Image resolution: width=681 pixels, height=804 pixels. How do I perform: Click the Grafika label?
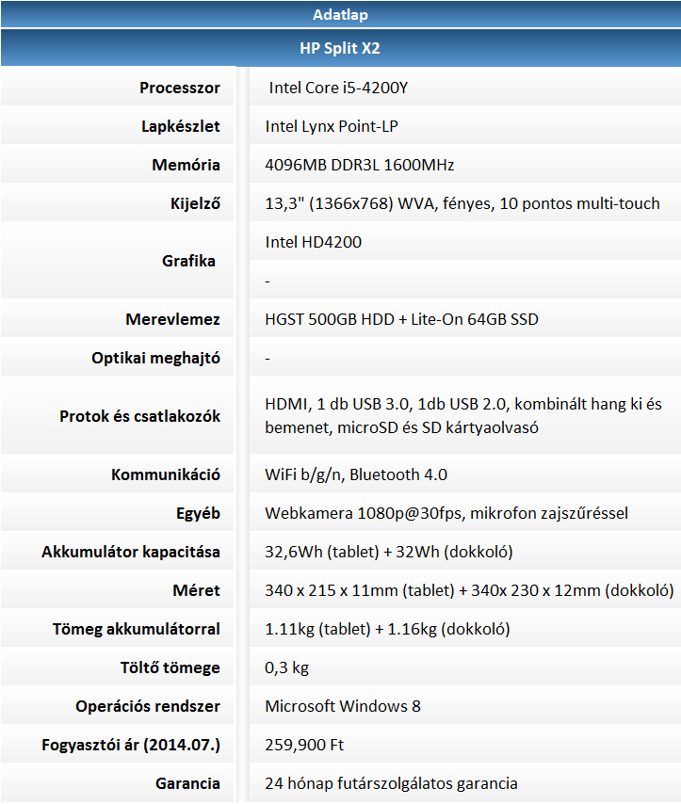click(x=188, y=261)
